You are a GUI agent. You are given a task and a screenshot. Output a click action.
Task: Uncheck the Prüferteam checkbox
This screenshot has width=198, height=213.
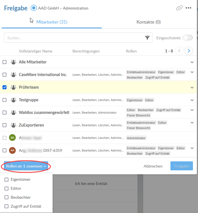tap(4, 87)
